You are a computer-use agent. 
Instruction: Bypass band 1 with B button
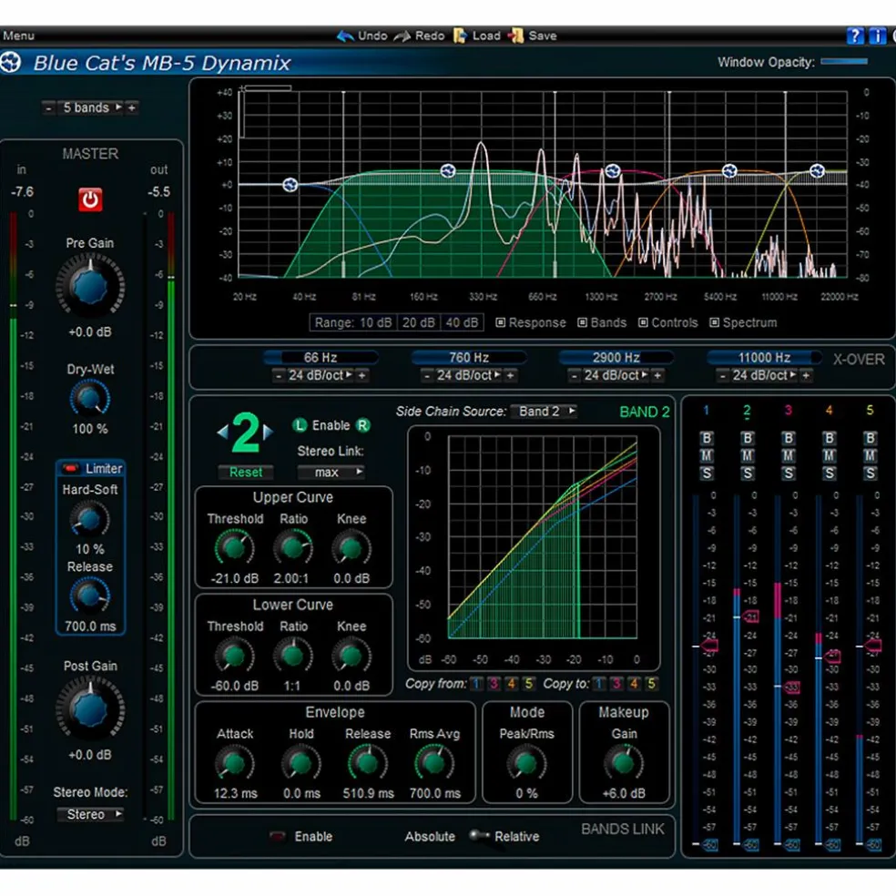click(707, 438)
